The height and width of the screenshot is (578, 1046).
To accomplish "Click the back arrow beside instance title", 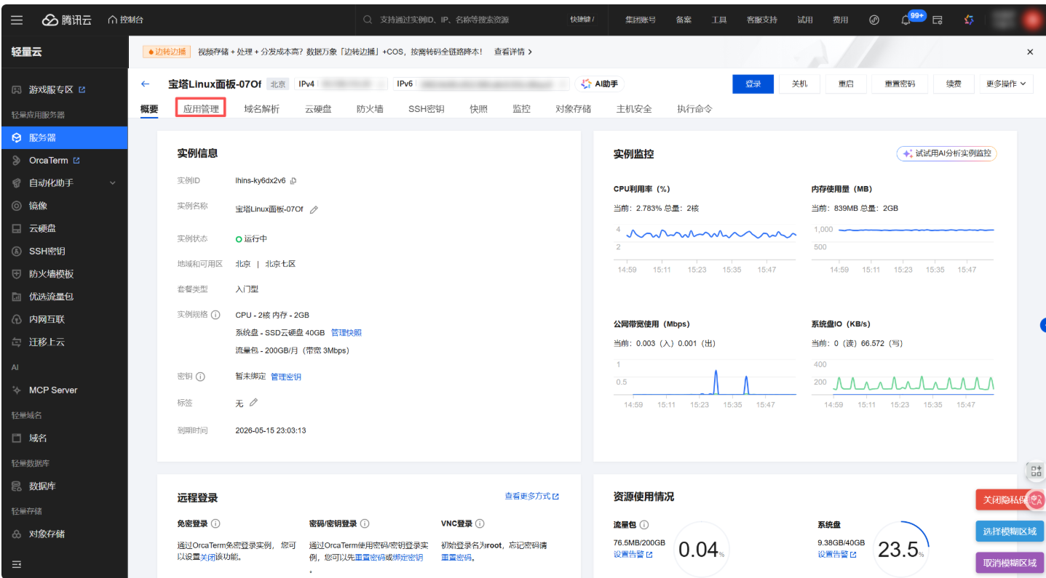I will [x=146, y=84].
